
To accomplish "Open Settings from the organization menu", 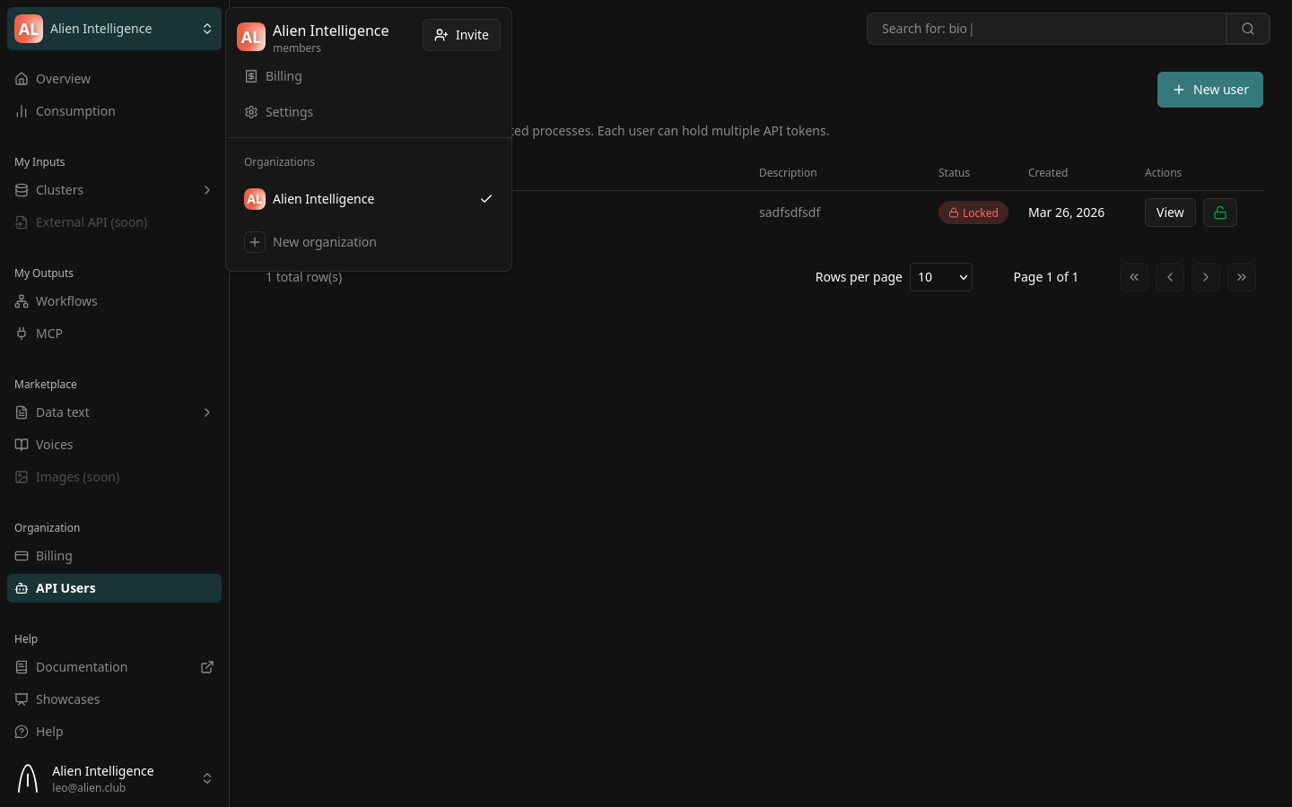I will 289,111.
